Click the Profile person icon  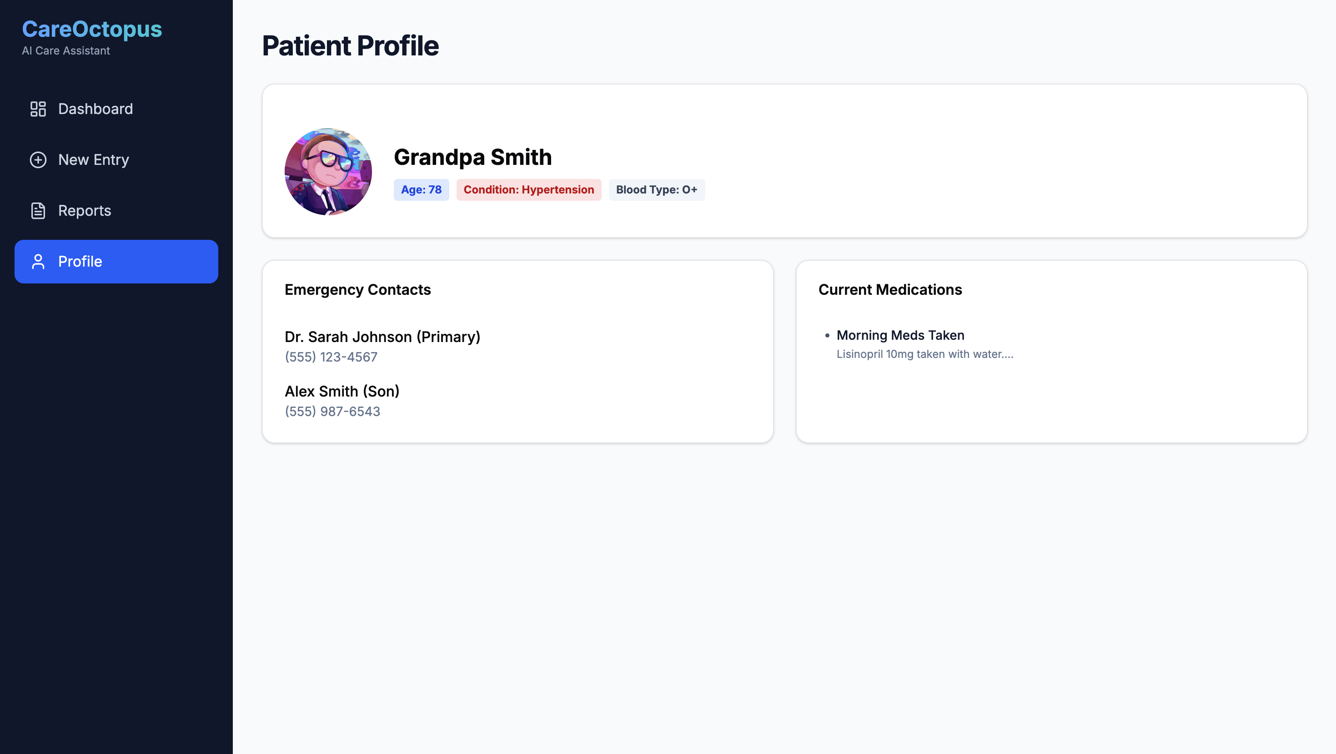click(38, 262)
